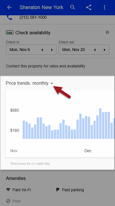
Task: Click the info icon beside Check availability
Action: pos(107,32)
